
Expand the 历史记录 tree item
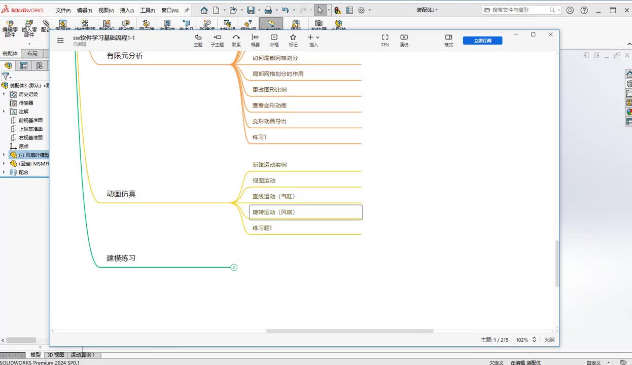tap(4, 94)
